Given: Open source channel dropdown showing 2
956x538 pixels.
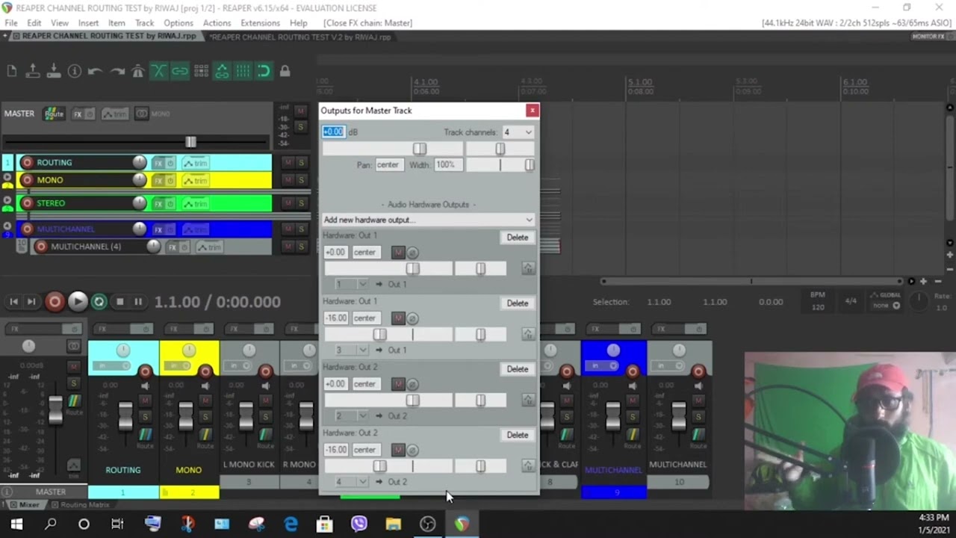Looking at the screenshot, I should coord(351,415).
